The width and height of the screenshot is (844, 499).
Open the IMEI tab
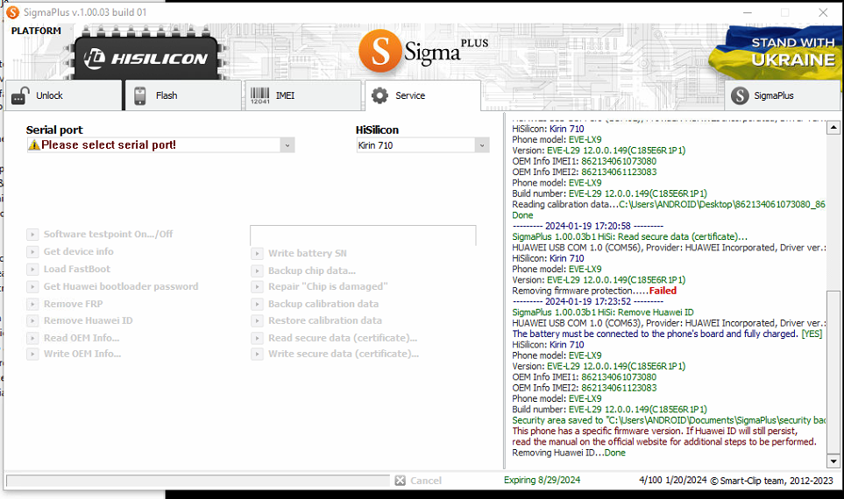pyautogui.click(x=302, y=95)
